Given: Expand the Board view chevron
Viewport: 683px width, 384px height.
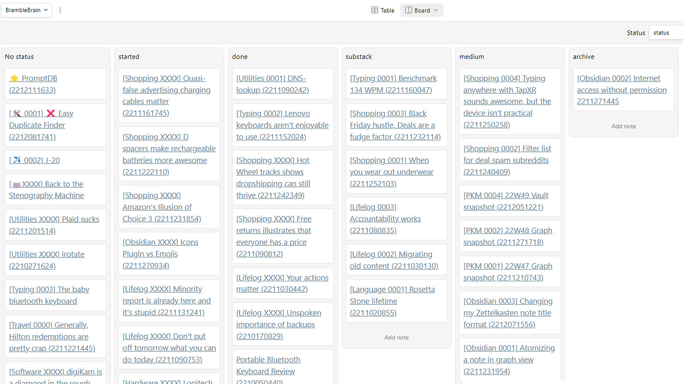Looking at the screenshot, I should pos(435,10).
